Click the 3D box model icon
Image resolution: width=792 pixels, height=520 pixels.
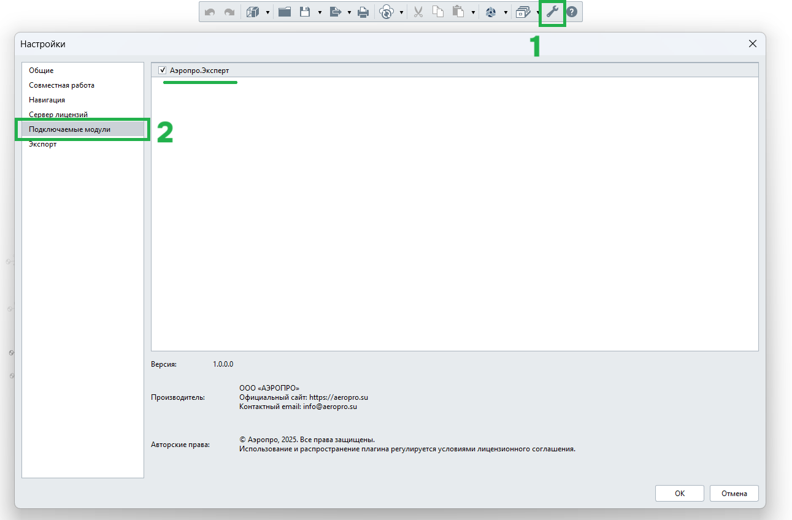pos(253,12)
